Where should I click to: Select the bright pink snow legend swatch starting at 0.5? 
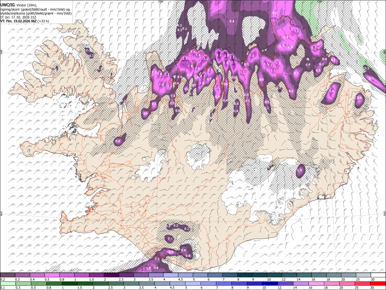pos(52,275)
